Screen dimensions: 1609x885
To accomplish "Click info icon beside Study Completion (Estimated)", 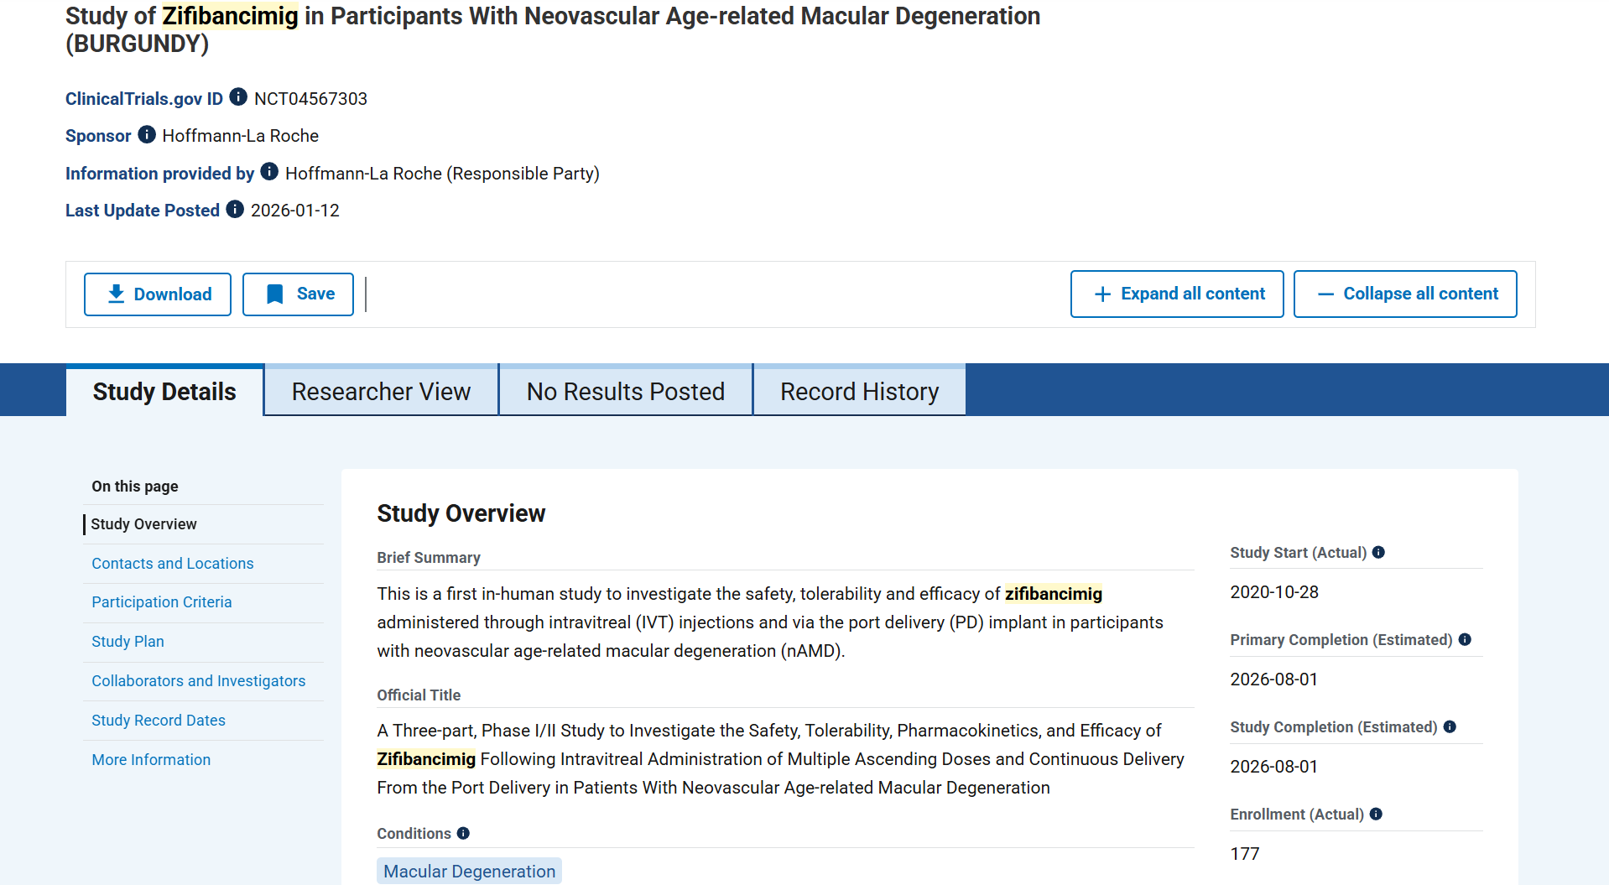I will (x=1450, y=726).
